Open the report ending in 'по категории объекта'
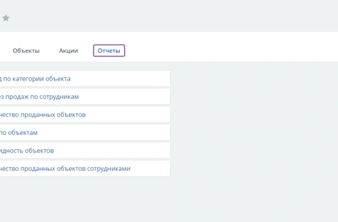The image size is (338, 222). (x=35, y=79)
